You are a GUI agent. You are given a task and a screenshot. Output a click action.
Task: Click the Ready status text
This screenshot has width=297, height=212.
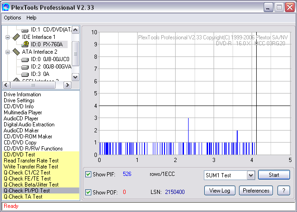11,206
